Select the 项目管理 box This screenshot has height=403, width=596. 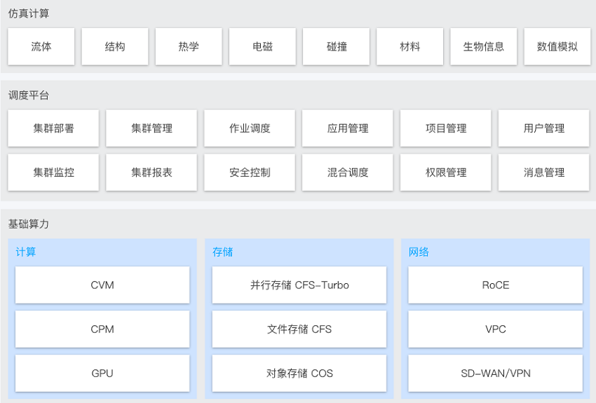coord(445,128)
